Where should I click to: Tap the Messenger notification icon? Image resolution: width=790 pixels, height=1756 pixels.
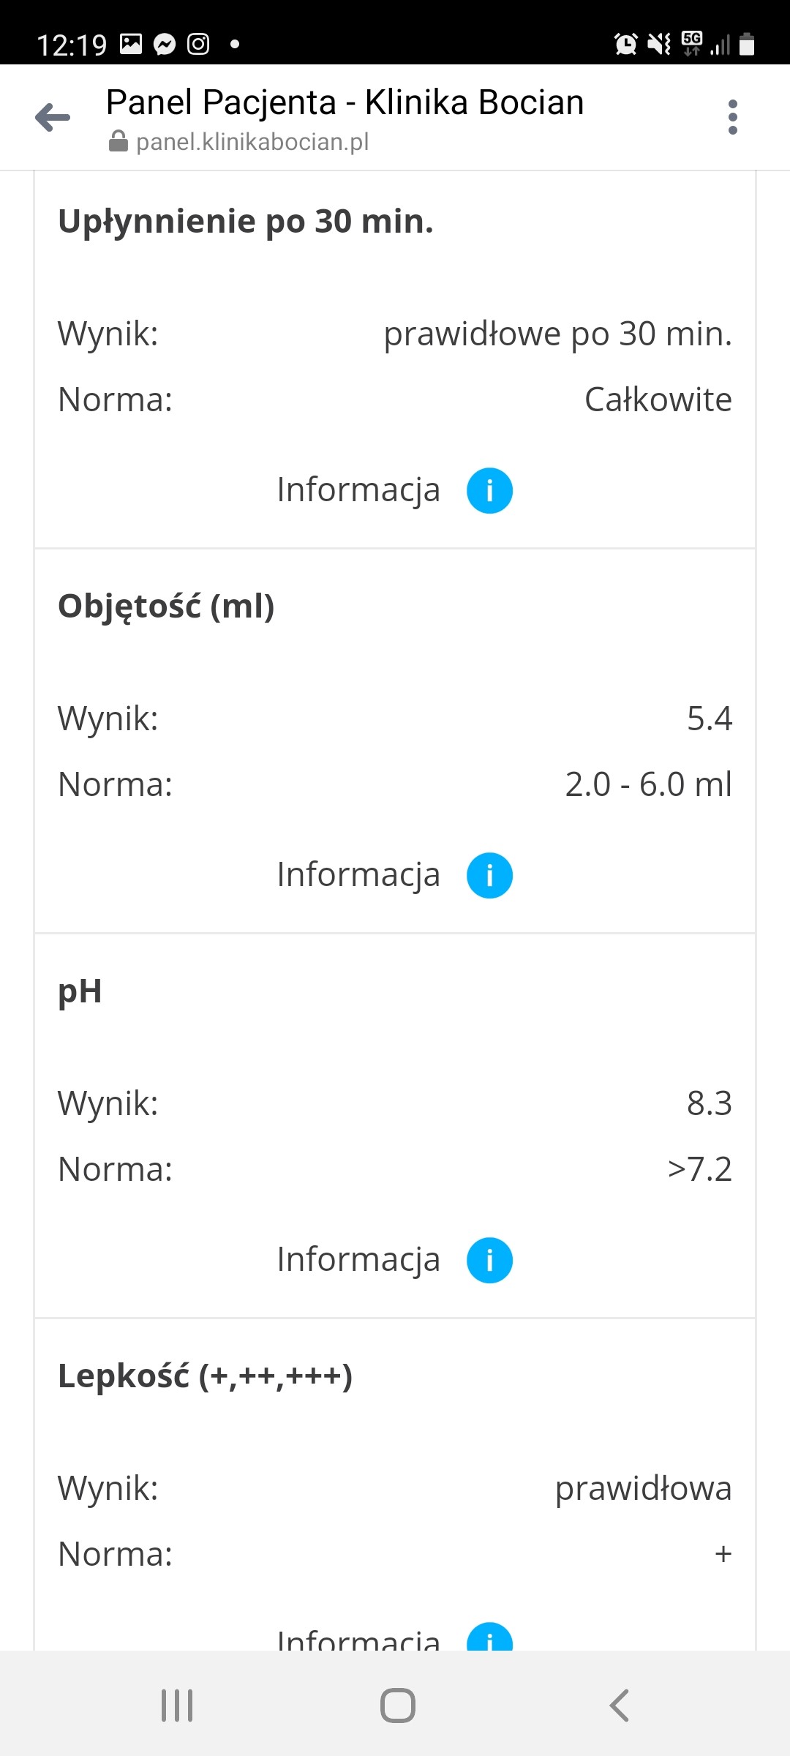click(x=165, y=45)
